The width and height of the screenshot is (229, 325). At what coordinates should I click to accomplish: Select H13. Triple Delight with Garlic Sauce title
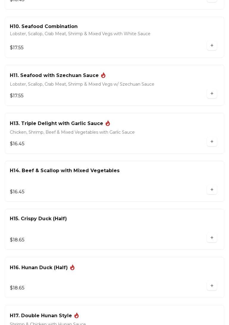[57, 124]
